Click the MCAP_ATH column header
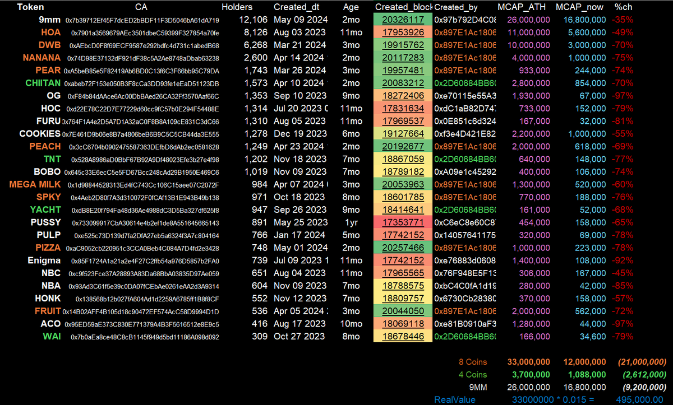 [x=522, y=7]
